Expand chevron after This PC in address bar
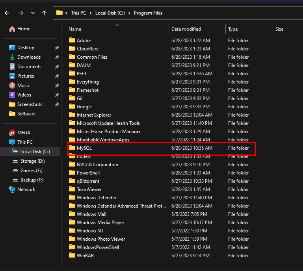This screenshot has width=303, height=271. [x=91, y=13]
